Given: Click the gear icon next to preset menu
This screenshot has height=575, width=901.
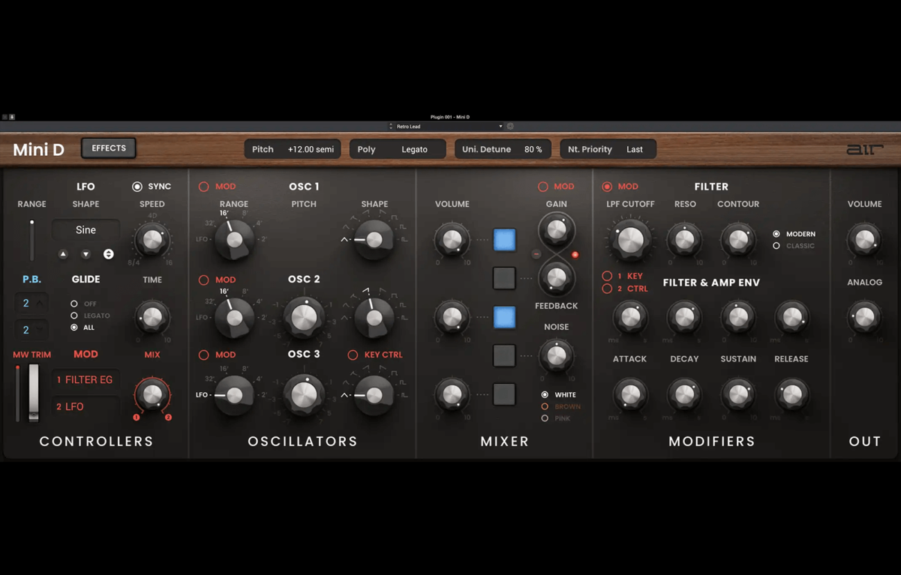Looking at the screenshot, I should 511,127.
